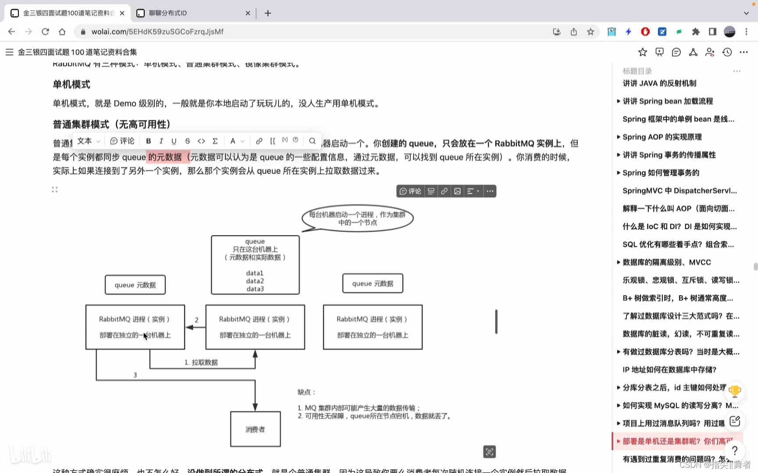Close the 聊聊分布式ID tab
The height and width of the screenshot is (473, 758).
point(248,13)
